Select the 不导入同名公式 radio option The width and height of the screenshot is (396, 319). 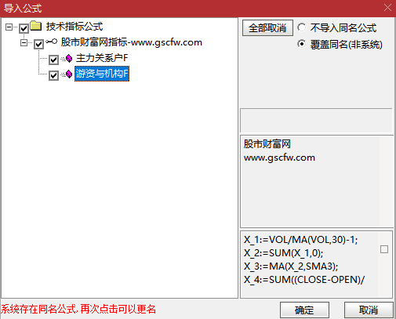point(301,27)
